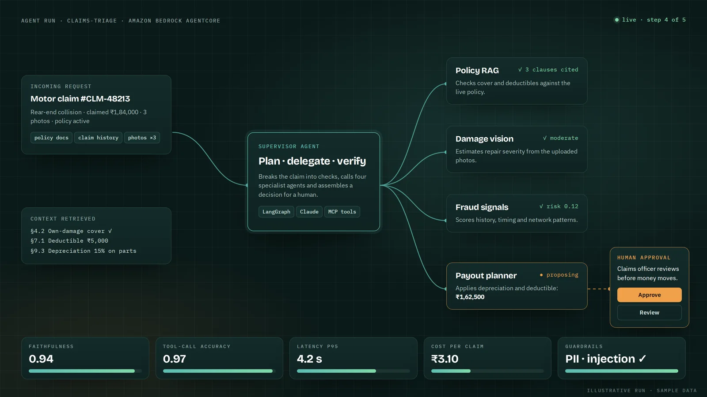Select the policy docs tag
Viewport: 707px width, 397px height.
click(x=51, y=138)
